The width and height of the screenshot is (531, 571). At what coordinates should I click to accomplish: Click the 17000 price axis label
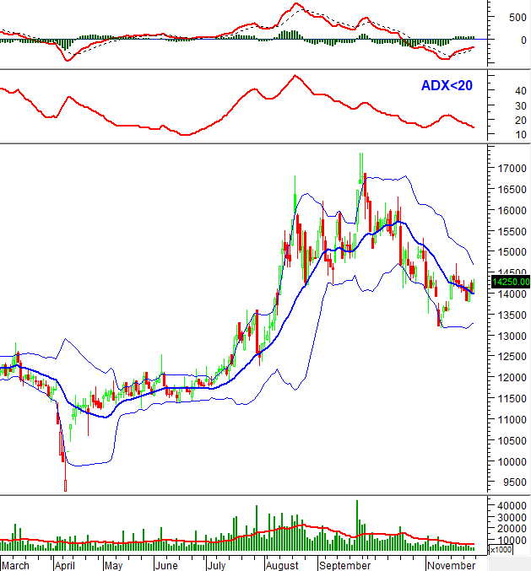click(x=509, y=169)
